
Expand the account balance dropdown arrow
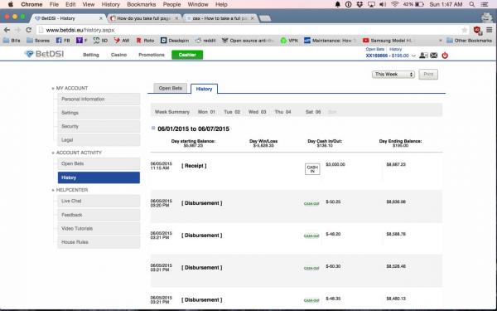[413, 56]
